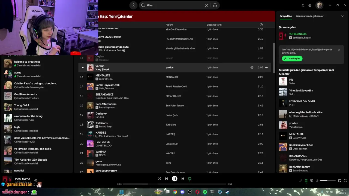
Task: Skip to next track
Action: pos(183,179)
